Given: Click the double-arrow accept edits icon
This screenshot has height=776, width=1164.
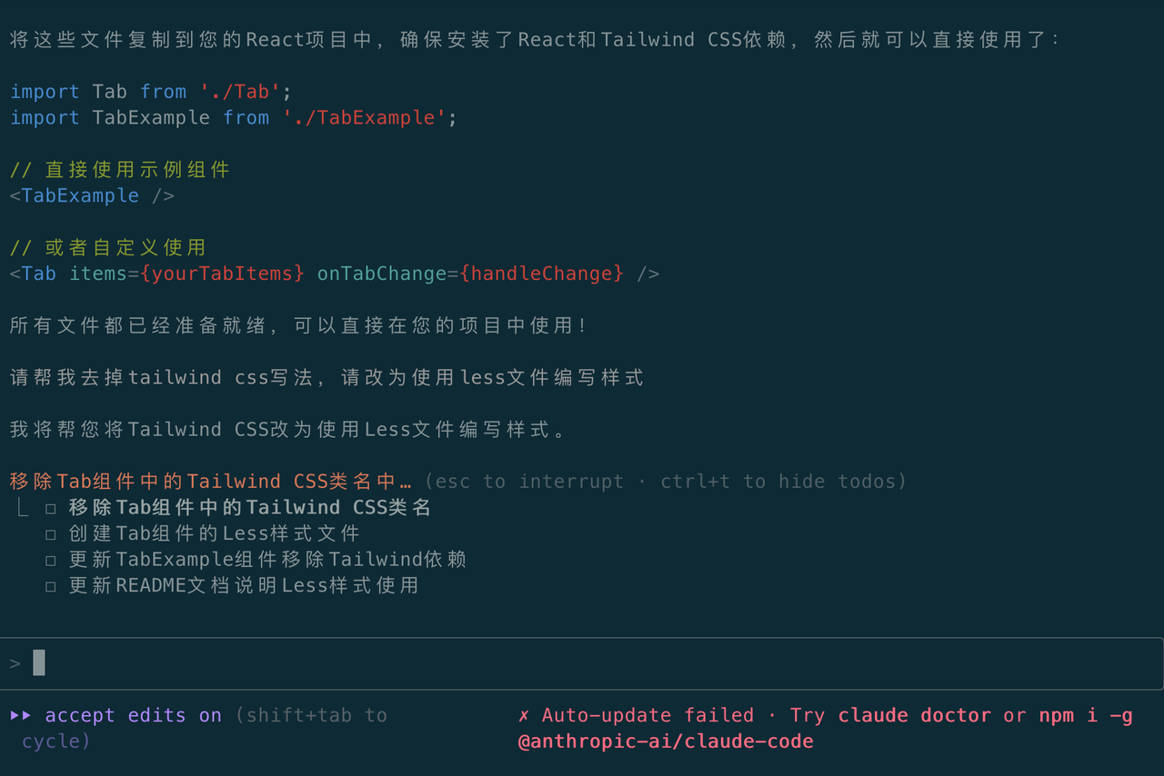Looking at the screenshot, I should pos(21,715).
